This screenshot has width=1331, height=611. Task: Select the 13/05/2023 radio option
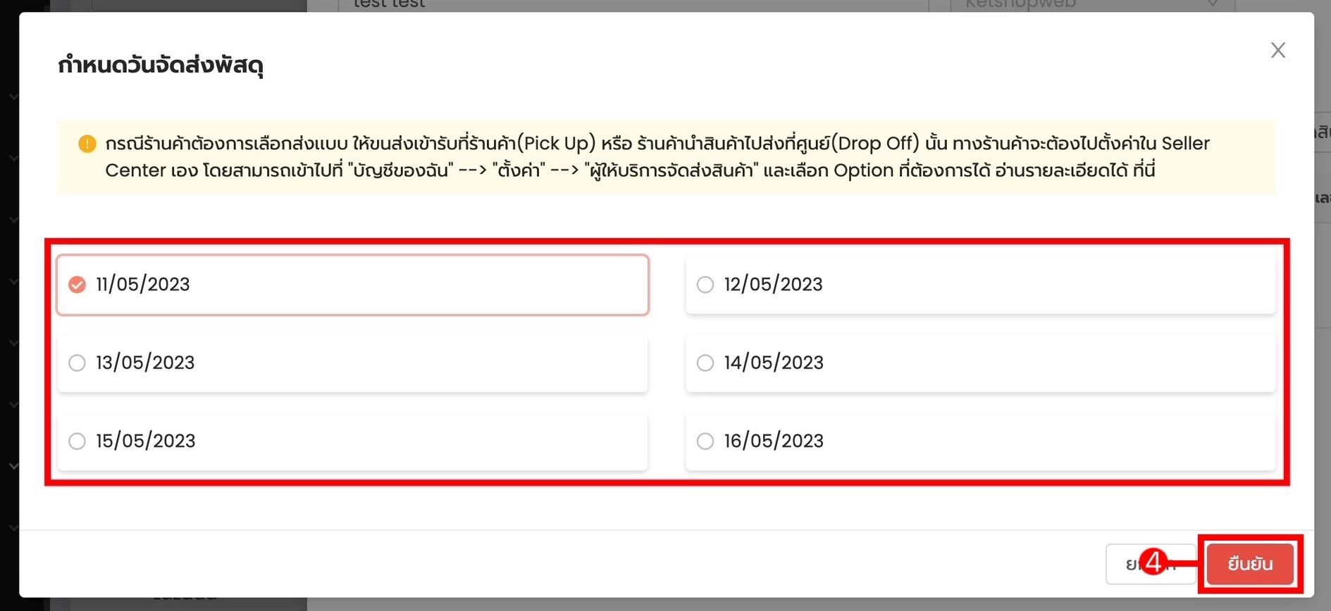(x=352, y=363)
